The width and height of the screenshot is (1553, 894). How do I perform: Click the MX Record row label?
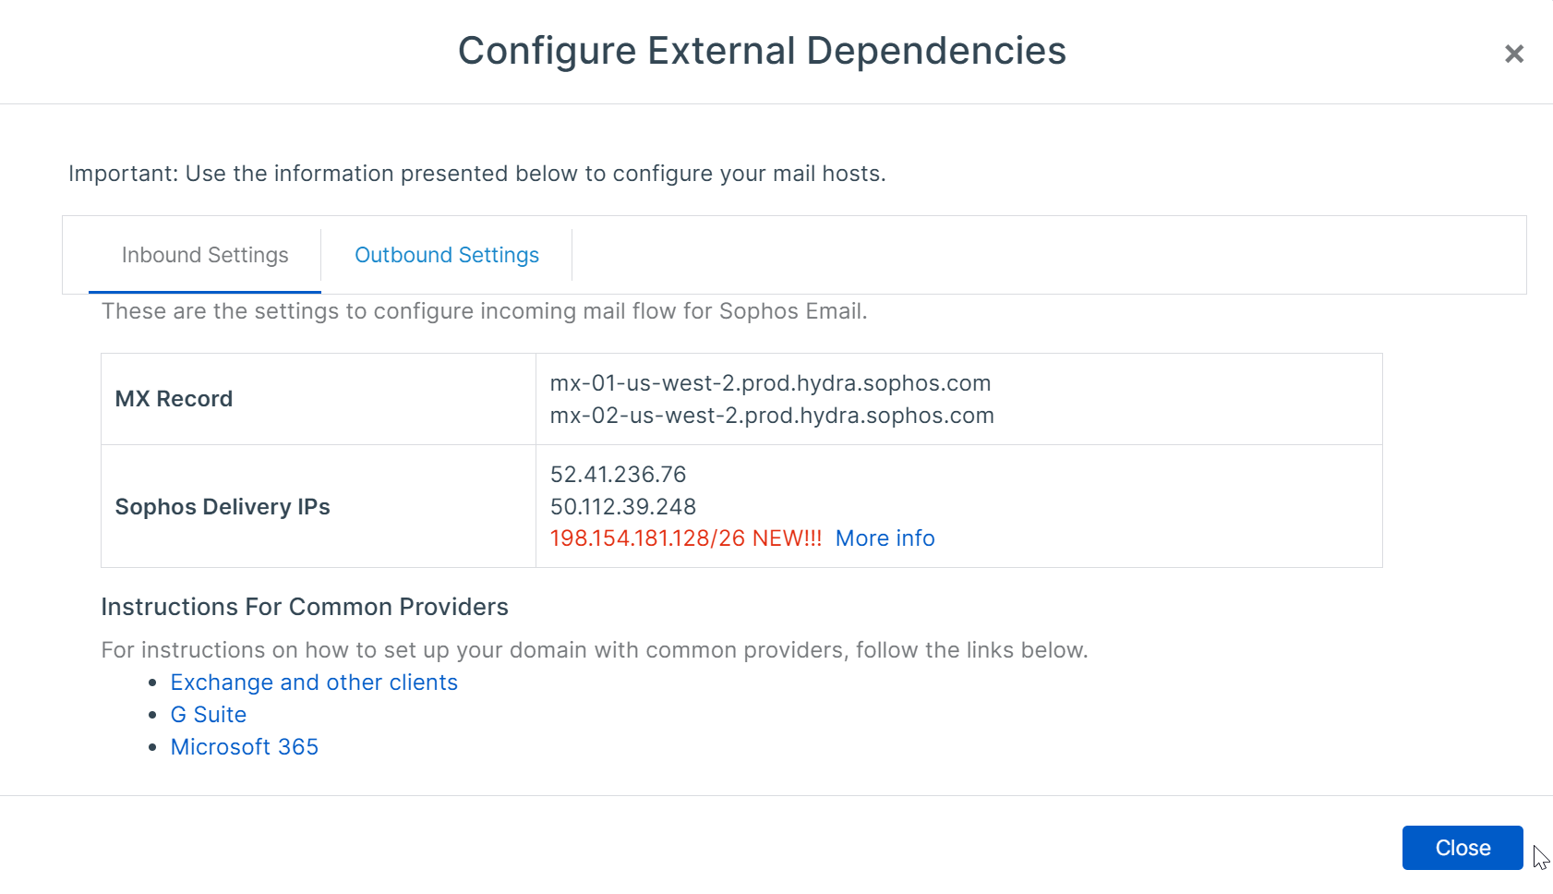click(174, 399)
